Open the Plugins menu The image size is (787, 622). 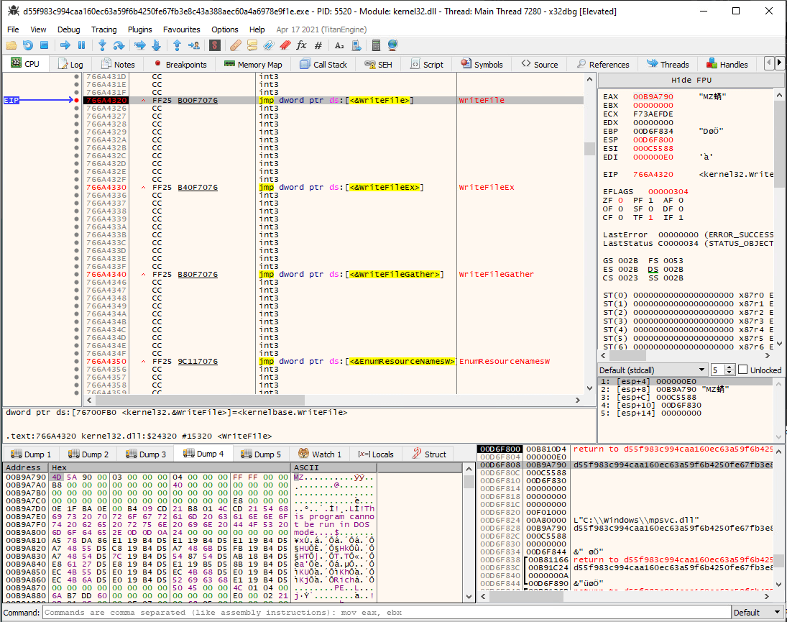tap(139, 29)
